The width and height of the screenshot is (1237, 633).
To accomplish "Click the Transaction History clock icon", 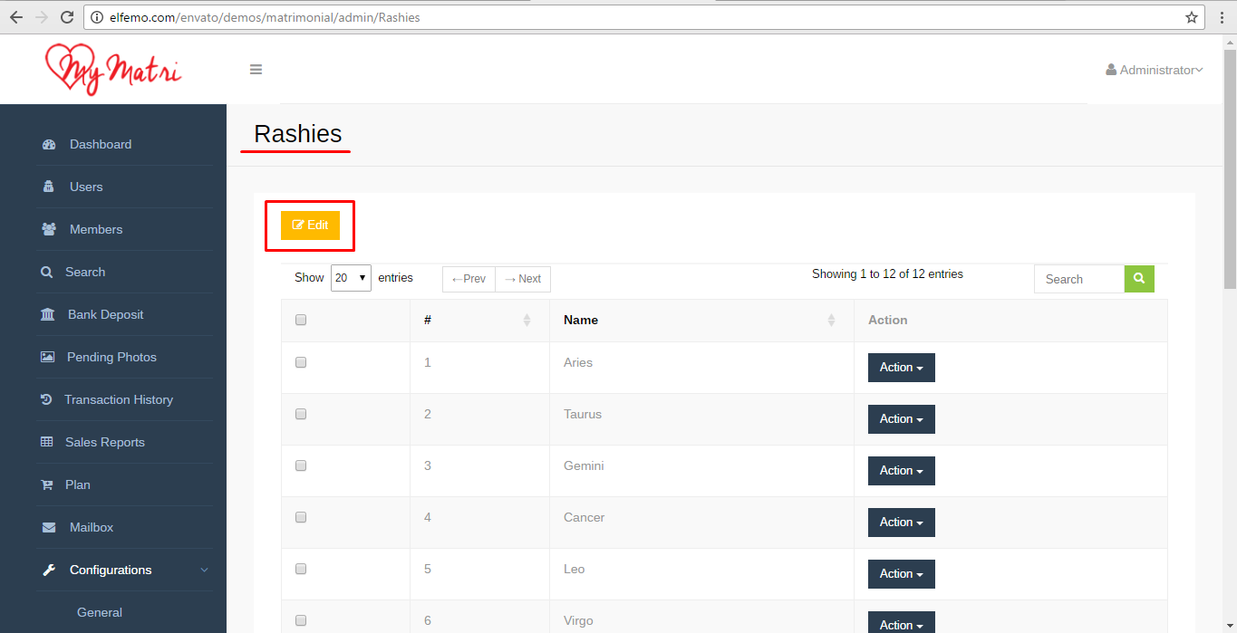I will (x=46, y=400).
